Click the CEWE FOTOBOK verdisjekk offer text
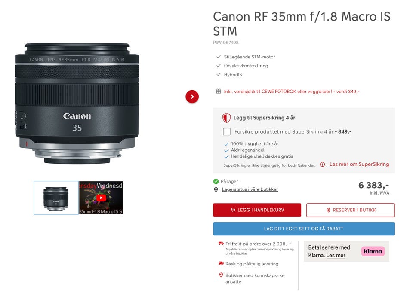413x296 pixels. point(292,92)
